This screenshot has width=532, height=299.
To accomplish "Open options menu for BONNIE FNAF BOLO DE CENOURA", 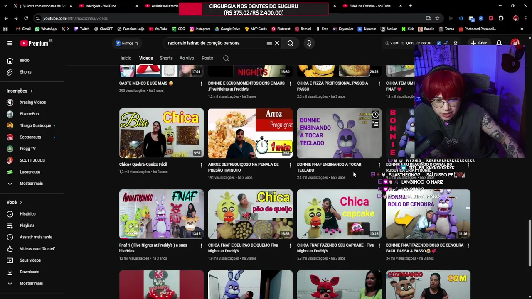I will coord(468,246).
